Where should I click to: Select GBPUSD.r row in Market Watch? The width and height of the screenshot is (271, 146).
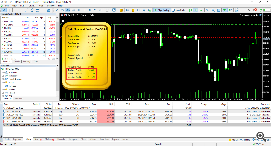point(29,25)
